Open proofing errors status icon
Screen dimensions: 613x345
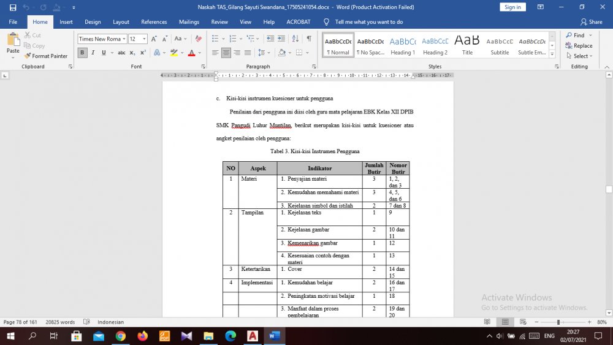coord(87,322)
